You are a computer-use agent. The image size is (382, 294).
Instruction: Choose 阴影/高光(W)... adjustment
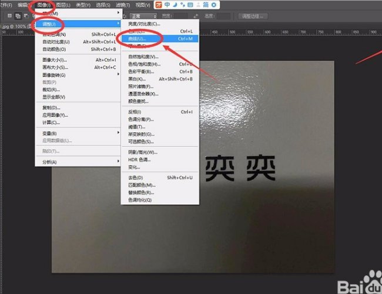tap(160, 152)
